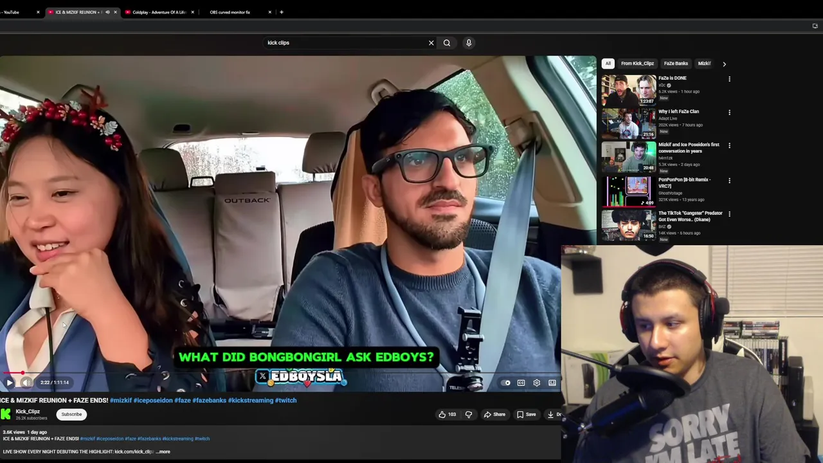Open the three-dot menu for the TikTok Gangster Predator video
823x463 pixels.
[729, 214]
